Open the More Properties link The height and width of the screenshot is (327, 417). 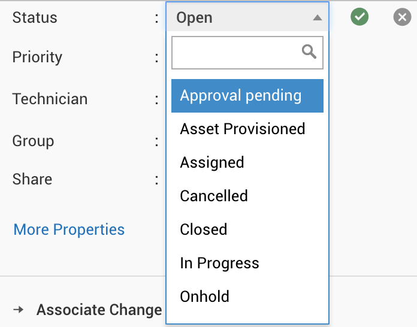pyautogui.click(x=69, y=230)
